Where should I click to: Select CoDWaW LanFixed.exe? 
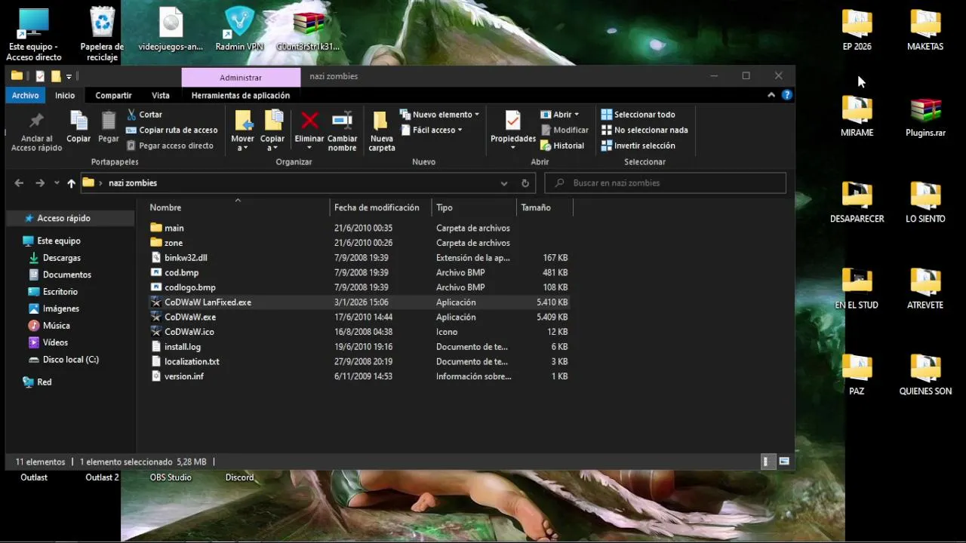tap(358, 302)
